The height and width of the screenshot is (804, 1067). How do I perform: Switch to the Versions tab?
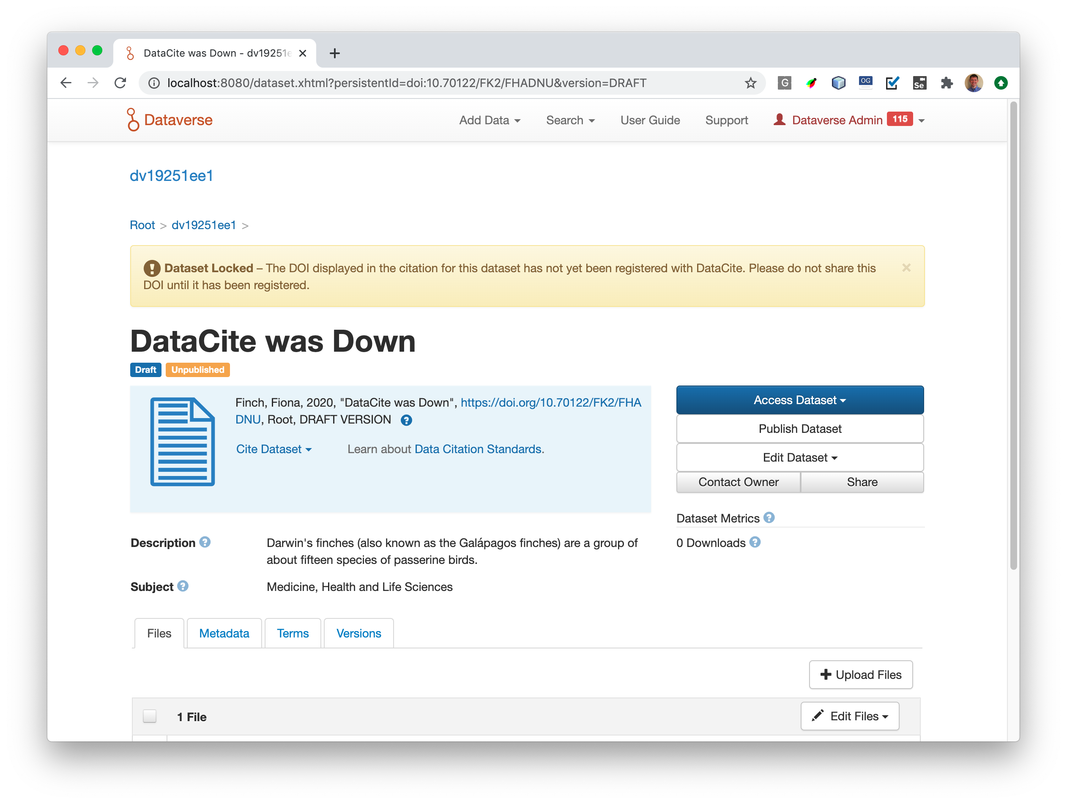coord(359,633)
